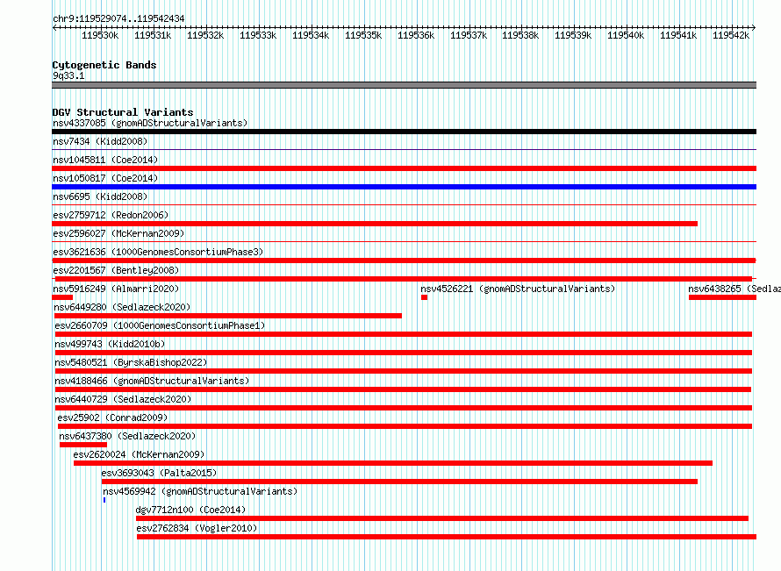Select the red nsv6438265 variant bar
Screen dimensions: 781x571
tap(723, 297)
